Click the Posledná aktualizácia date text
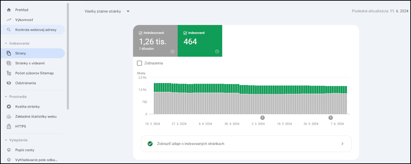Screen dimensions: 411x164 point(380,11)
